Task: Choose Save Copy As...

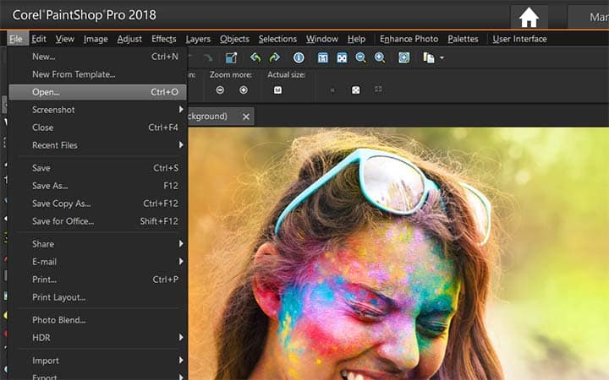Action: [x=97, y=204]
